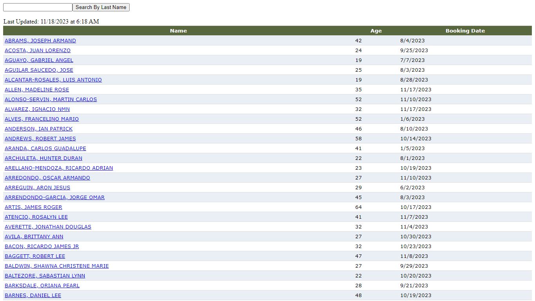View ALVES, FRANCELINO MARIO record

click(42, 119)
